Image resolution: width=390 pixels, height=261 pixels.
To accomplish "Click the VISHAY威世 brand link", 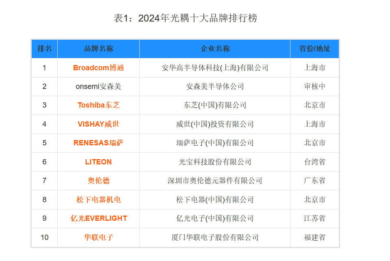I will coord(98,124).
